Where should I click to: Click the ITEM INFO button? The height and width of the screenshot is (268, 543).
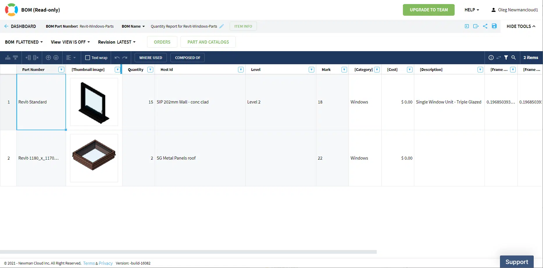243,26
